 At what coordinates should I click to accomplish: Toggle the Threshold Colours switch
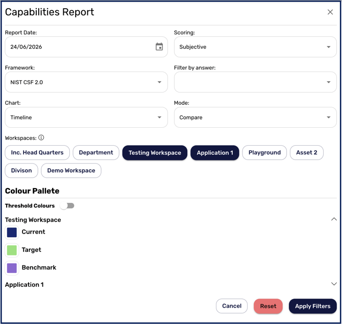tap(67, 205)
